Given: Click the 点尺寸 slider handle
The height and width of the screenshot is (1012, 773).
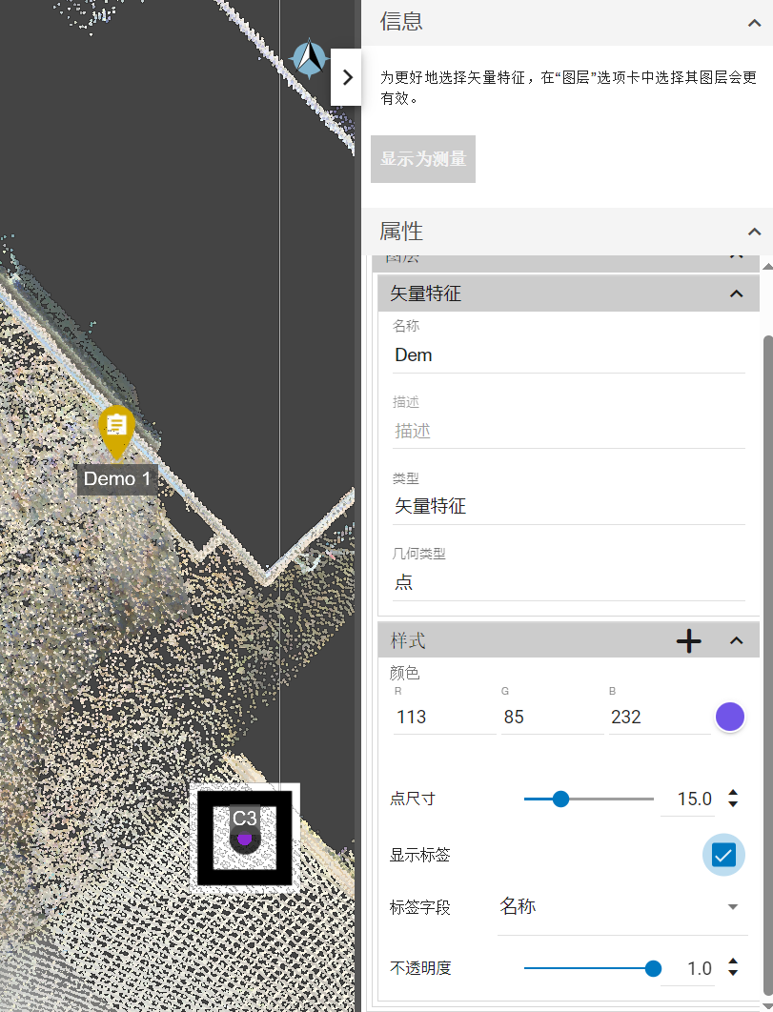Looking at the screenshot, I should 560,799.
